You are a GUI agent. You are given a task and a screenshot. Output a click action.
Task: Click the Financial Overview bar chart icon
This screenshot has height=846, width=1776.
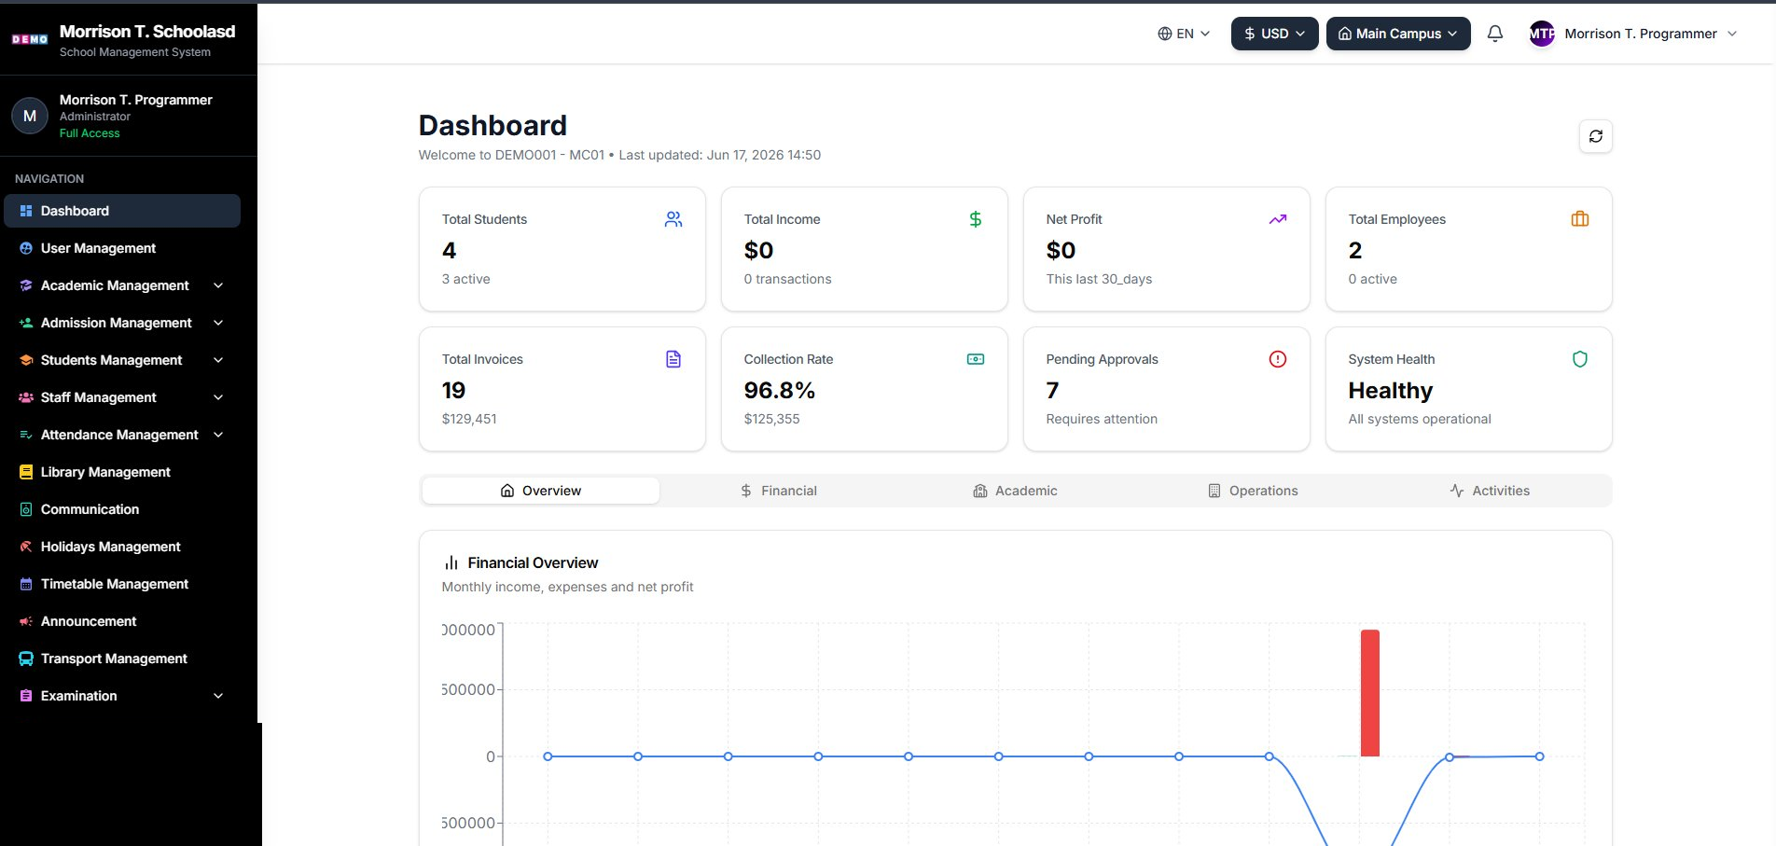pos(451,562)
